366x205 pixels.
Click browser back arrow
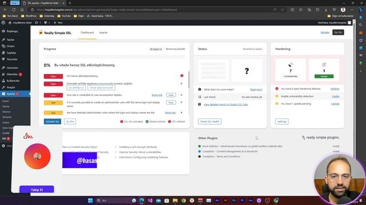pyautogui.click(x=5, y=10)
